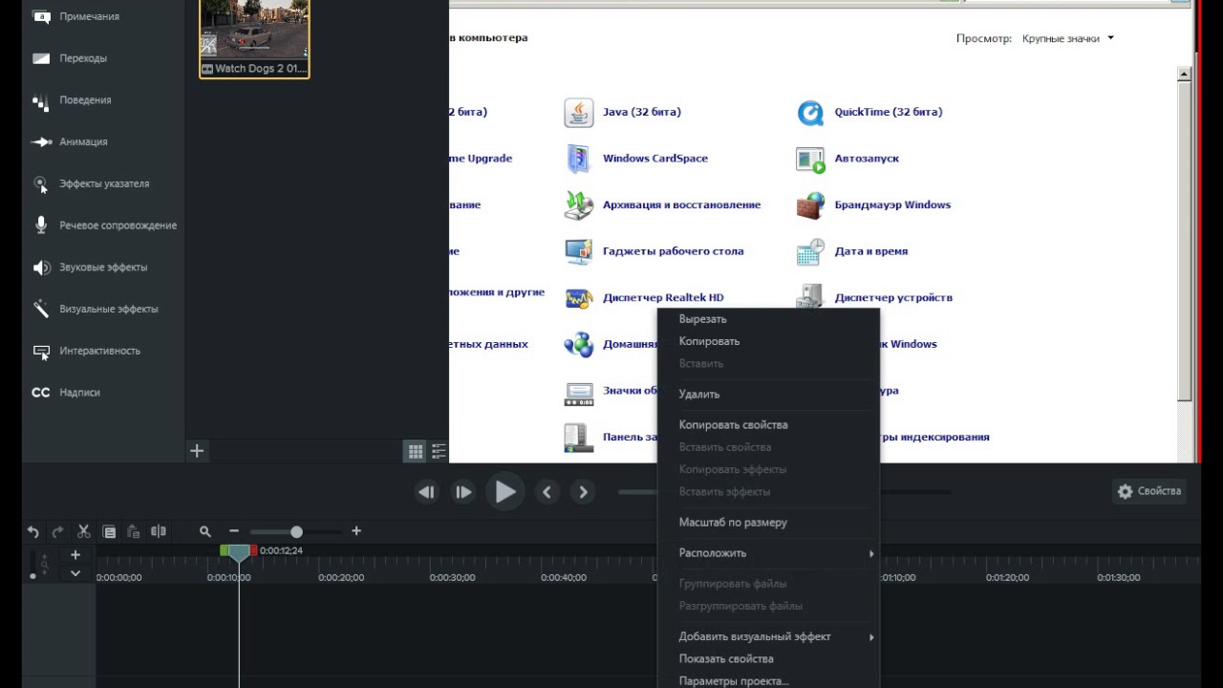Click the redo arrow on timeline toolbar

(58, 531)
